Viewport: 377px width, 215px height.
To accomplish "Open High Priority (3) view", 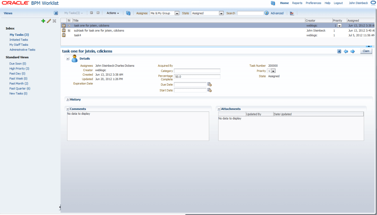I will [19, 69].
